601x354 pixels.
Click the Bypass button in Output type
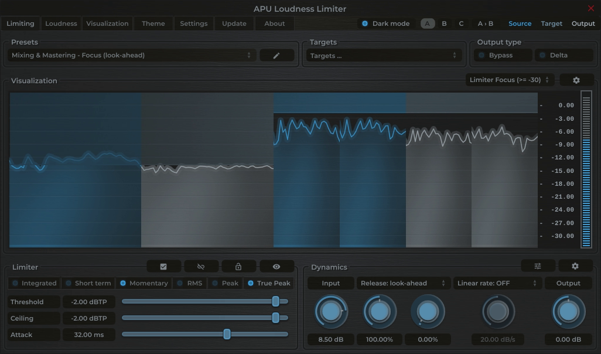(x=502, y=55)
